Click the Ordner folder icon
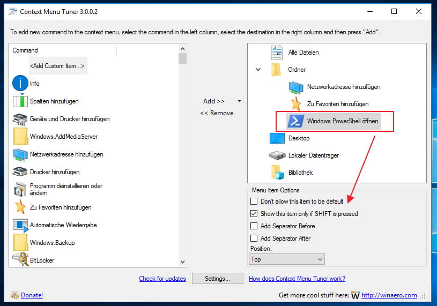 click(x=276, y=70)
